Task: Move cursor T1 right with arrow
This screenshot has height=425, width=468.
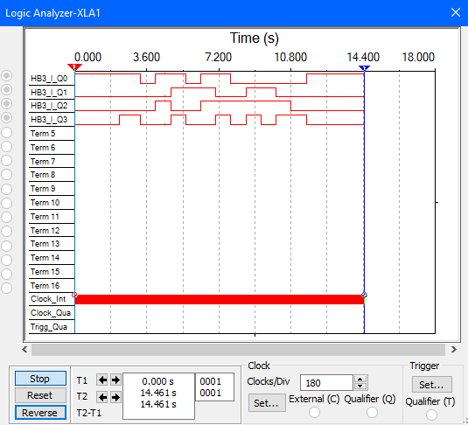Action: tap(115, 380)
